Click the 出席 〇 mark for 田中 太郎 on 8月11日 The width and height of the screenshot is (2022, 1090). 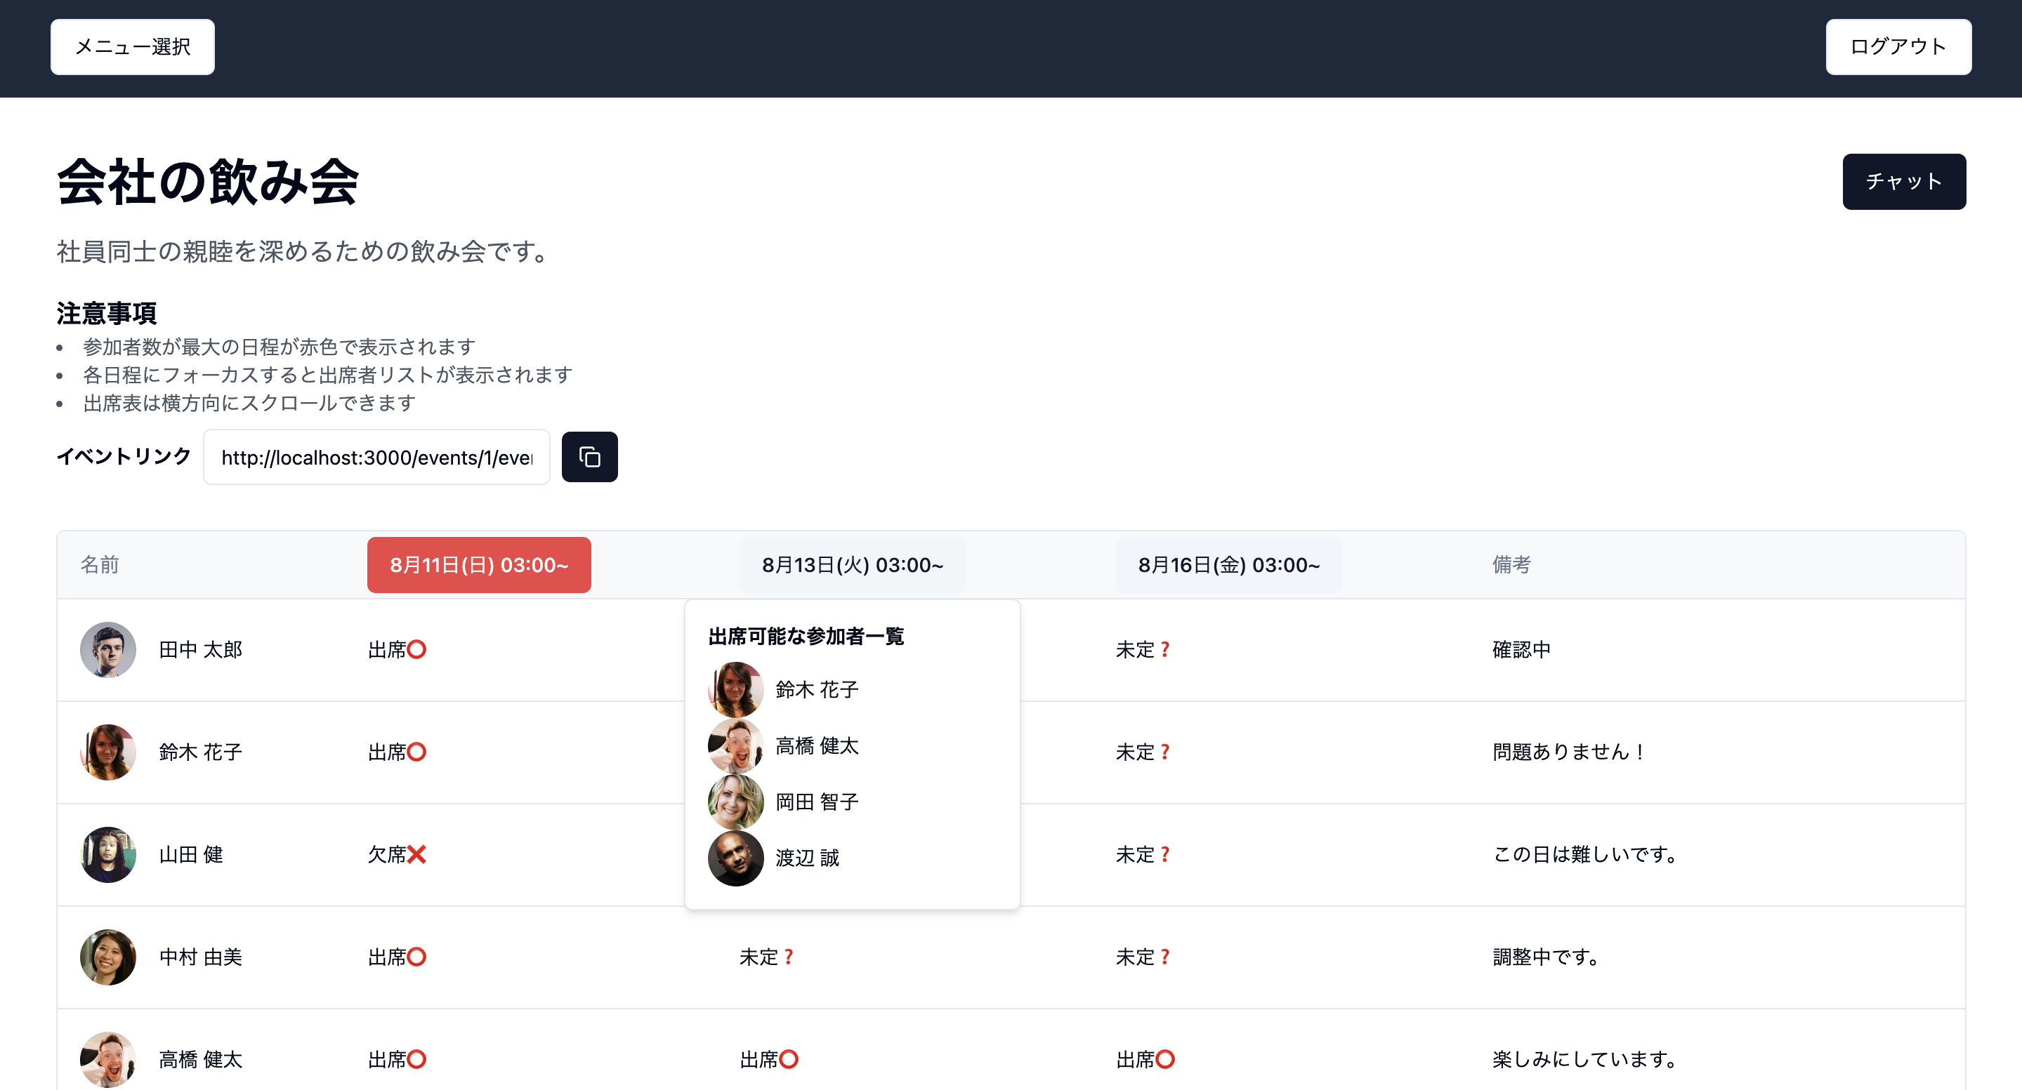tap(396, 649)
